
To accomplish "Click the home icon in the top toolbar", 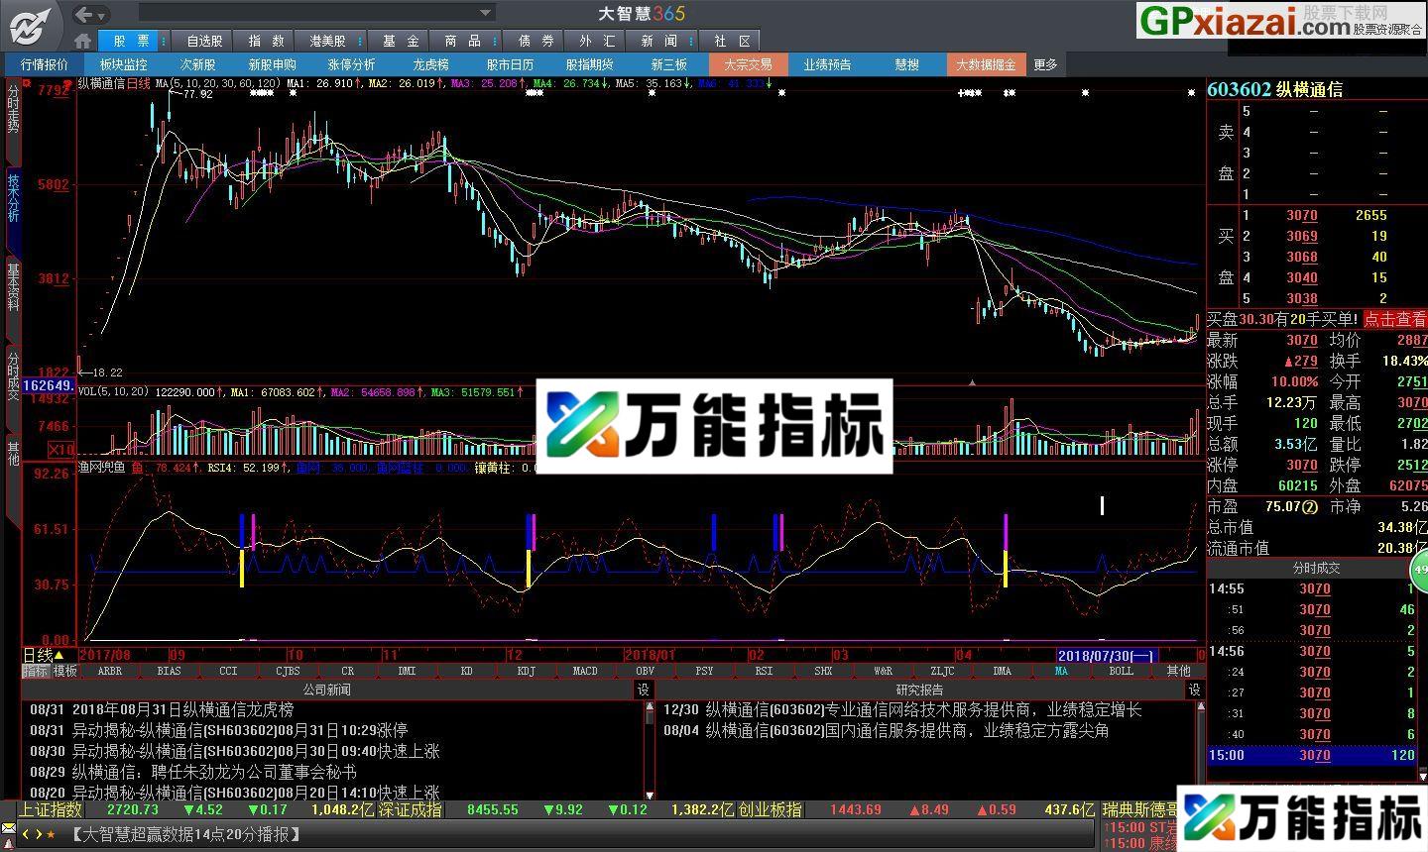I will (84, 40).
